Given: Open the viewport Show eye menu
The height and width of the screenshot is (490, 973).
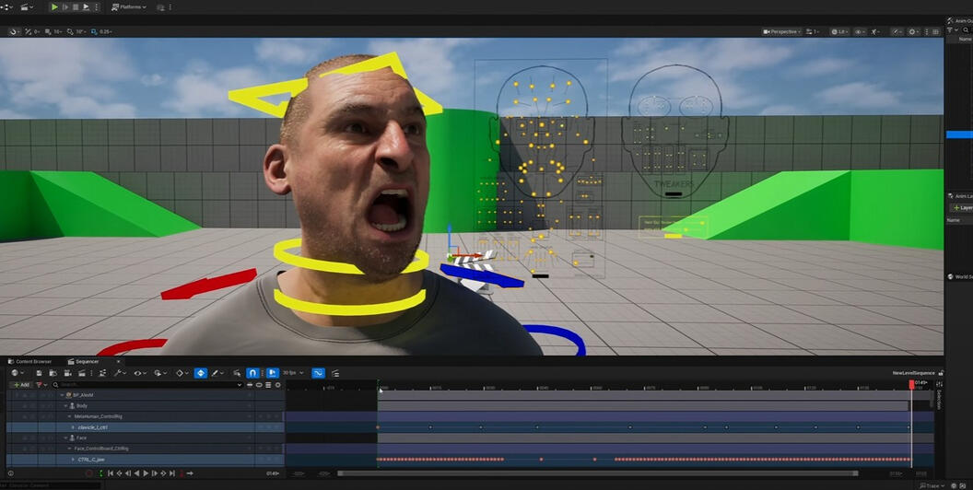Looking at the screenshot, I should 860,31.
